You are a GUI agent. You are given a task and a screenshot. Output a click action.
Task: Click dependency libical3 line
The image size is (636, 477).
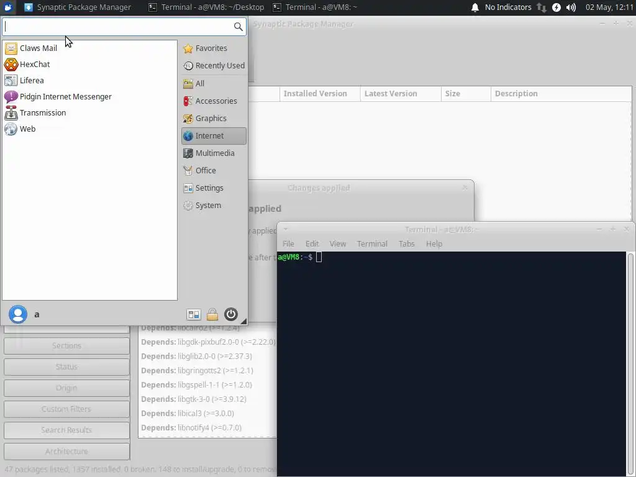(188, 414)
